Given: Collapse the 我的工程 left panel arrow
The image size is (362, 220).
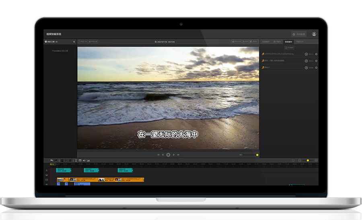Looking at the screenshot, I should tap(74, 42).
